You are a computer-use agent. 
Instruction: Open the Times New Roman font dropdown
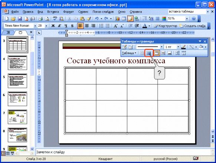(35, 26)
